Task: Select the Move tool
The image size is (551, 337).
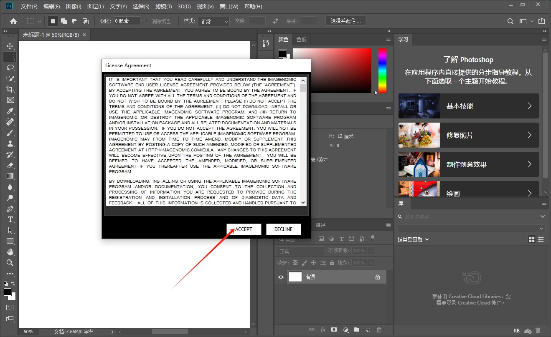Action: tap(10, 46)
